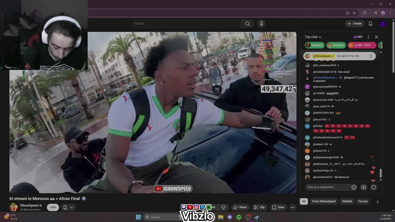395x222 pixels.
Task: Click the live chat scrollbar thumb
Action: point(380,173)
